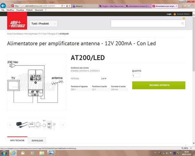The image size is (195, 156).
Task: Open the Strumenti menu
Action: click(39, 10)
